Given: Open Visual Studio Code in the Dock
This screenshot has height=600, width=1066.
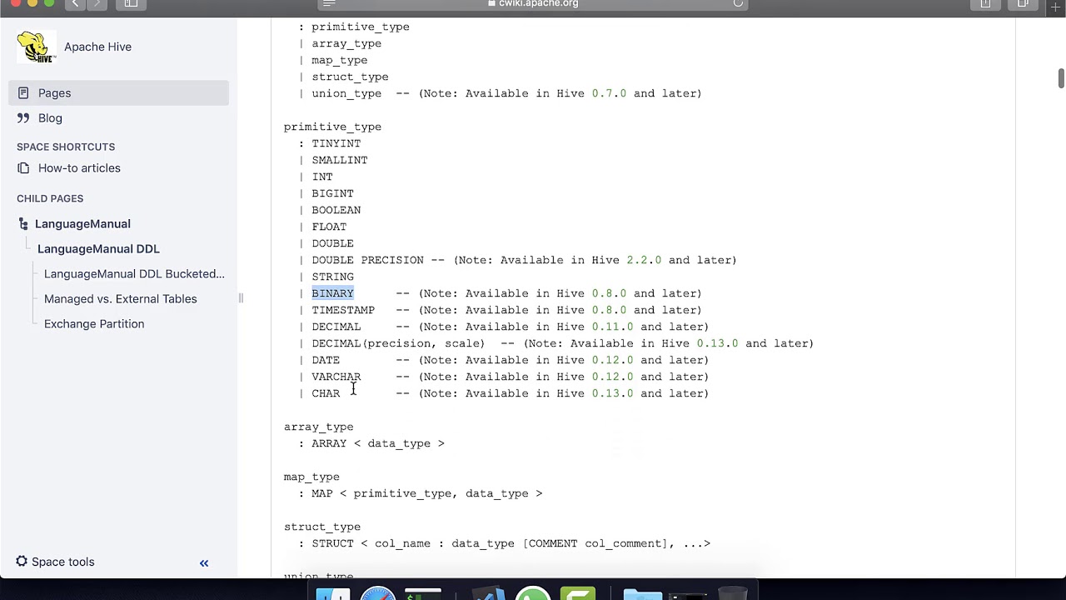Looking at the screenshot, I should [488, 594].
